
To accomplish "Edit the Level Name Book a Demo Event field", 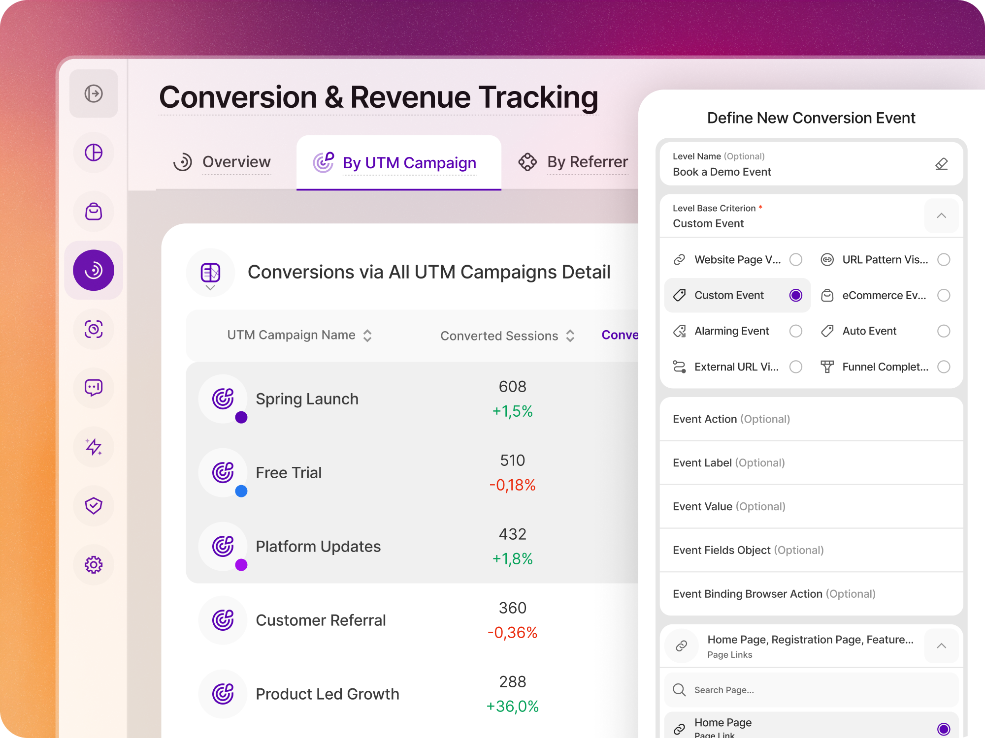I will click(811, 164).
